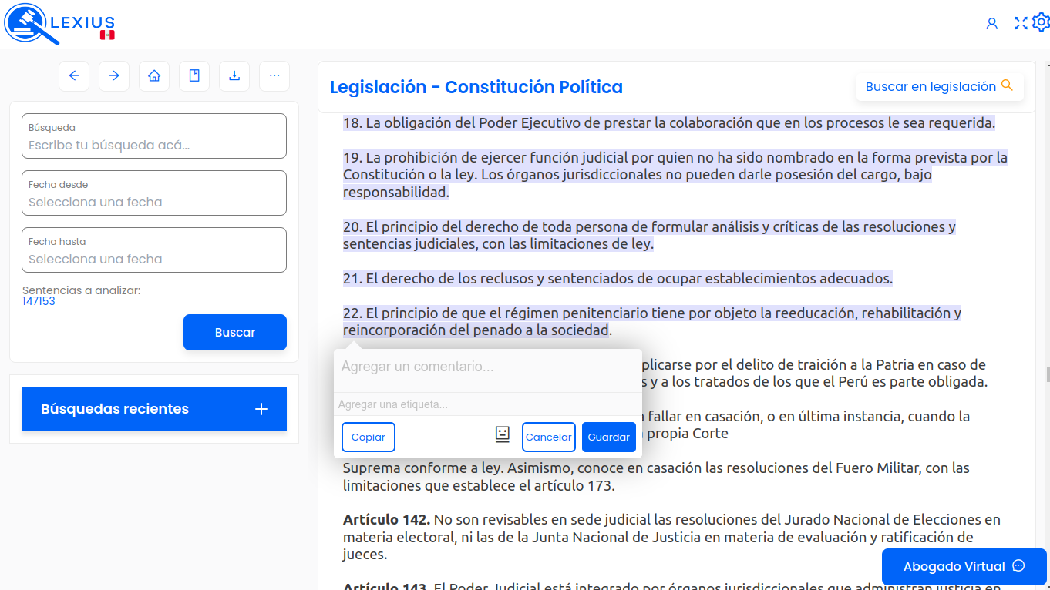Expand the Búsquedas recientes panel
The image size is (1050, 590).
154,409
